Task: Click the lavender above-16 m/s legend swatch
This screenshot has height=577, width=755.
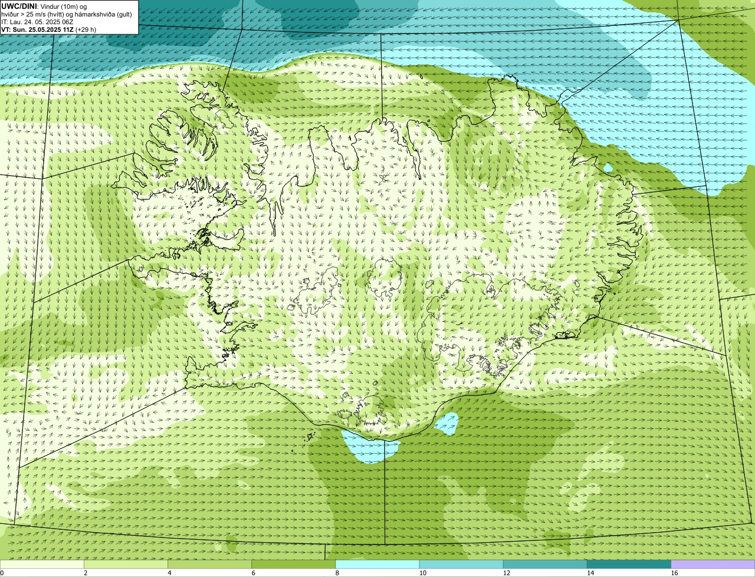Action: coord(713,564)
